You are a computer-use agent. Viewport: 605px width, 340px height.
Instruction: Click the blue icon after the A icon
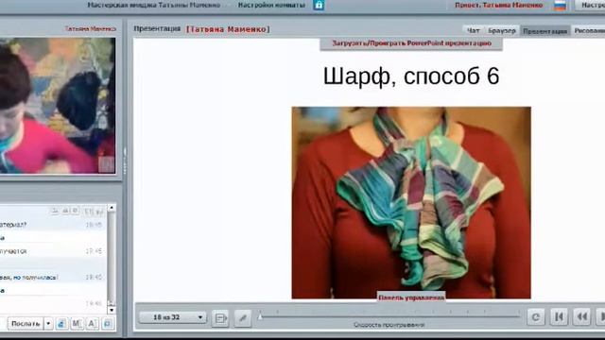[108, 324]
